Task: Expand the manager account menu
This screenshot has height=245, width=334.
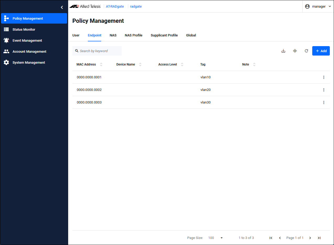Action: click(x=318, y=7)
